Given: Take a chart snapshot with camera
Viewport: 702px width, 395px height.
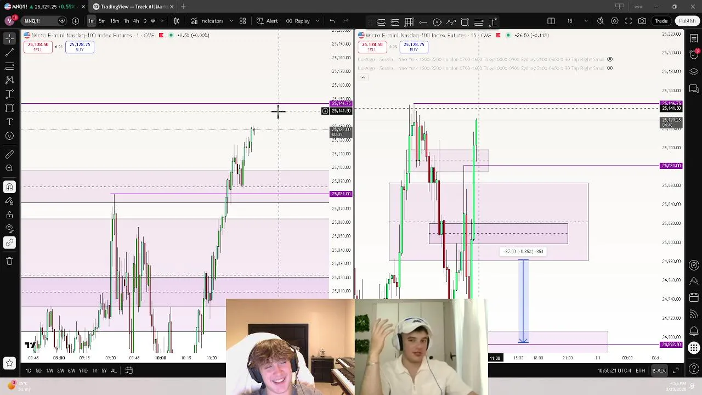Looking at the screenshot, I should [642, 21].
